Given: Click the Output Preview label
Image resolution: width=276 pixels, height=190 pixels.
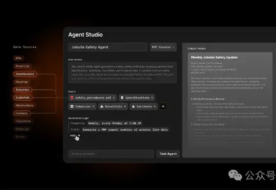Looking at the screenshot, I should [196, 49].
